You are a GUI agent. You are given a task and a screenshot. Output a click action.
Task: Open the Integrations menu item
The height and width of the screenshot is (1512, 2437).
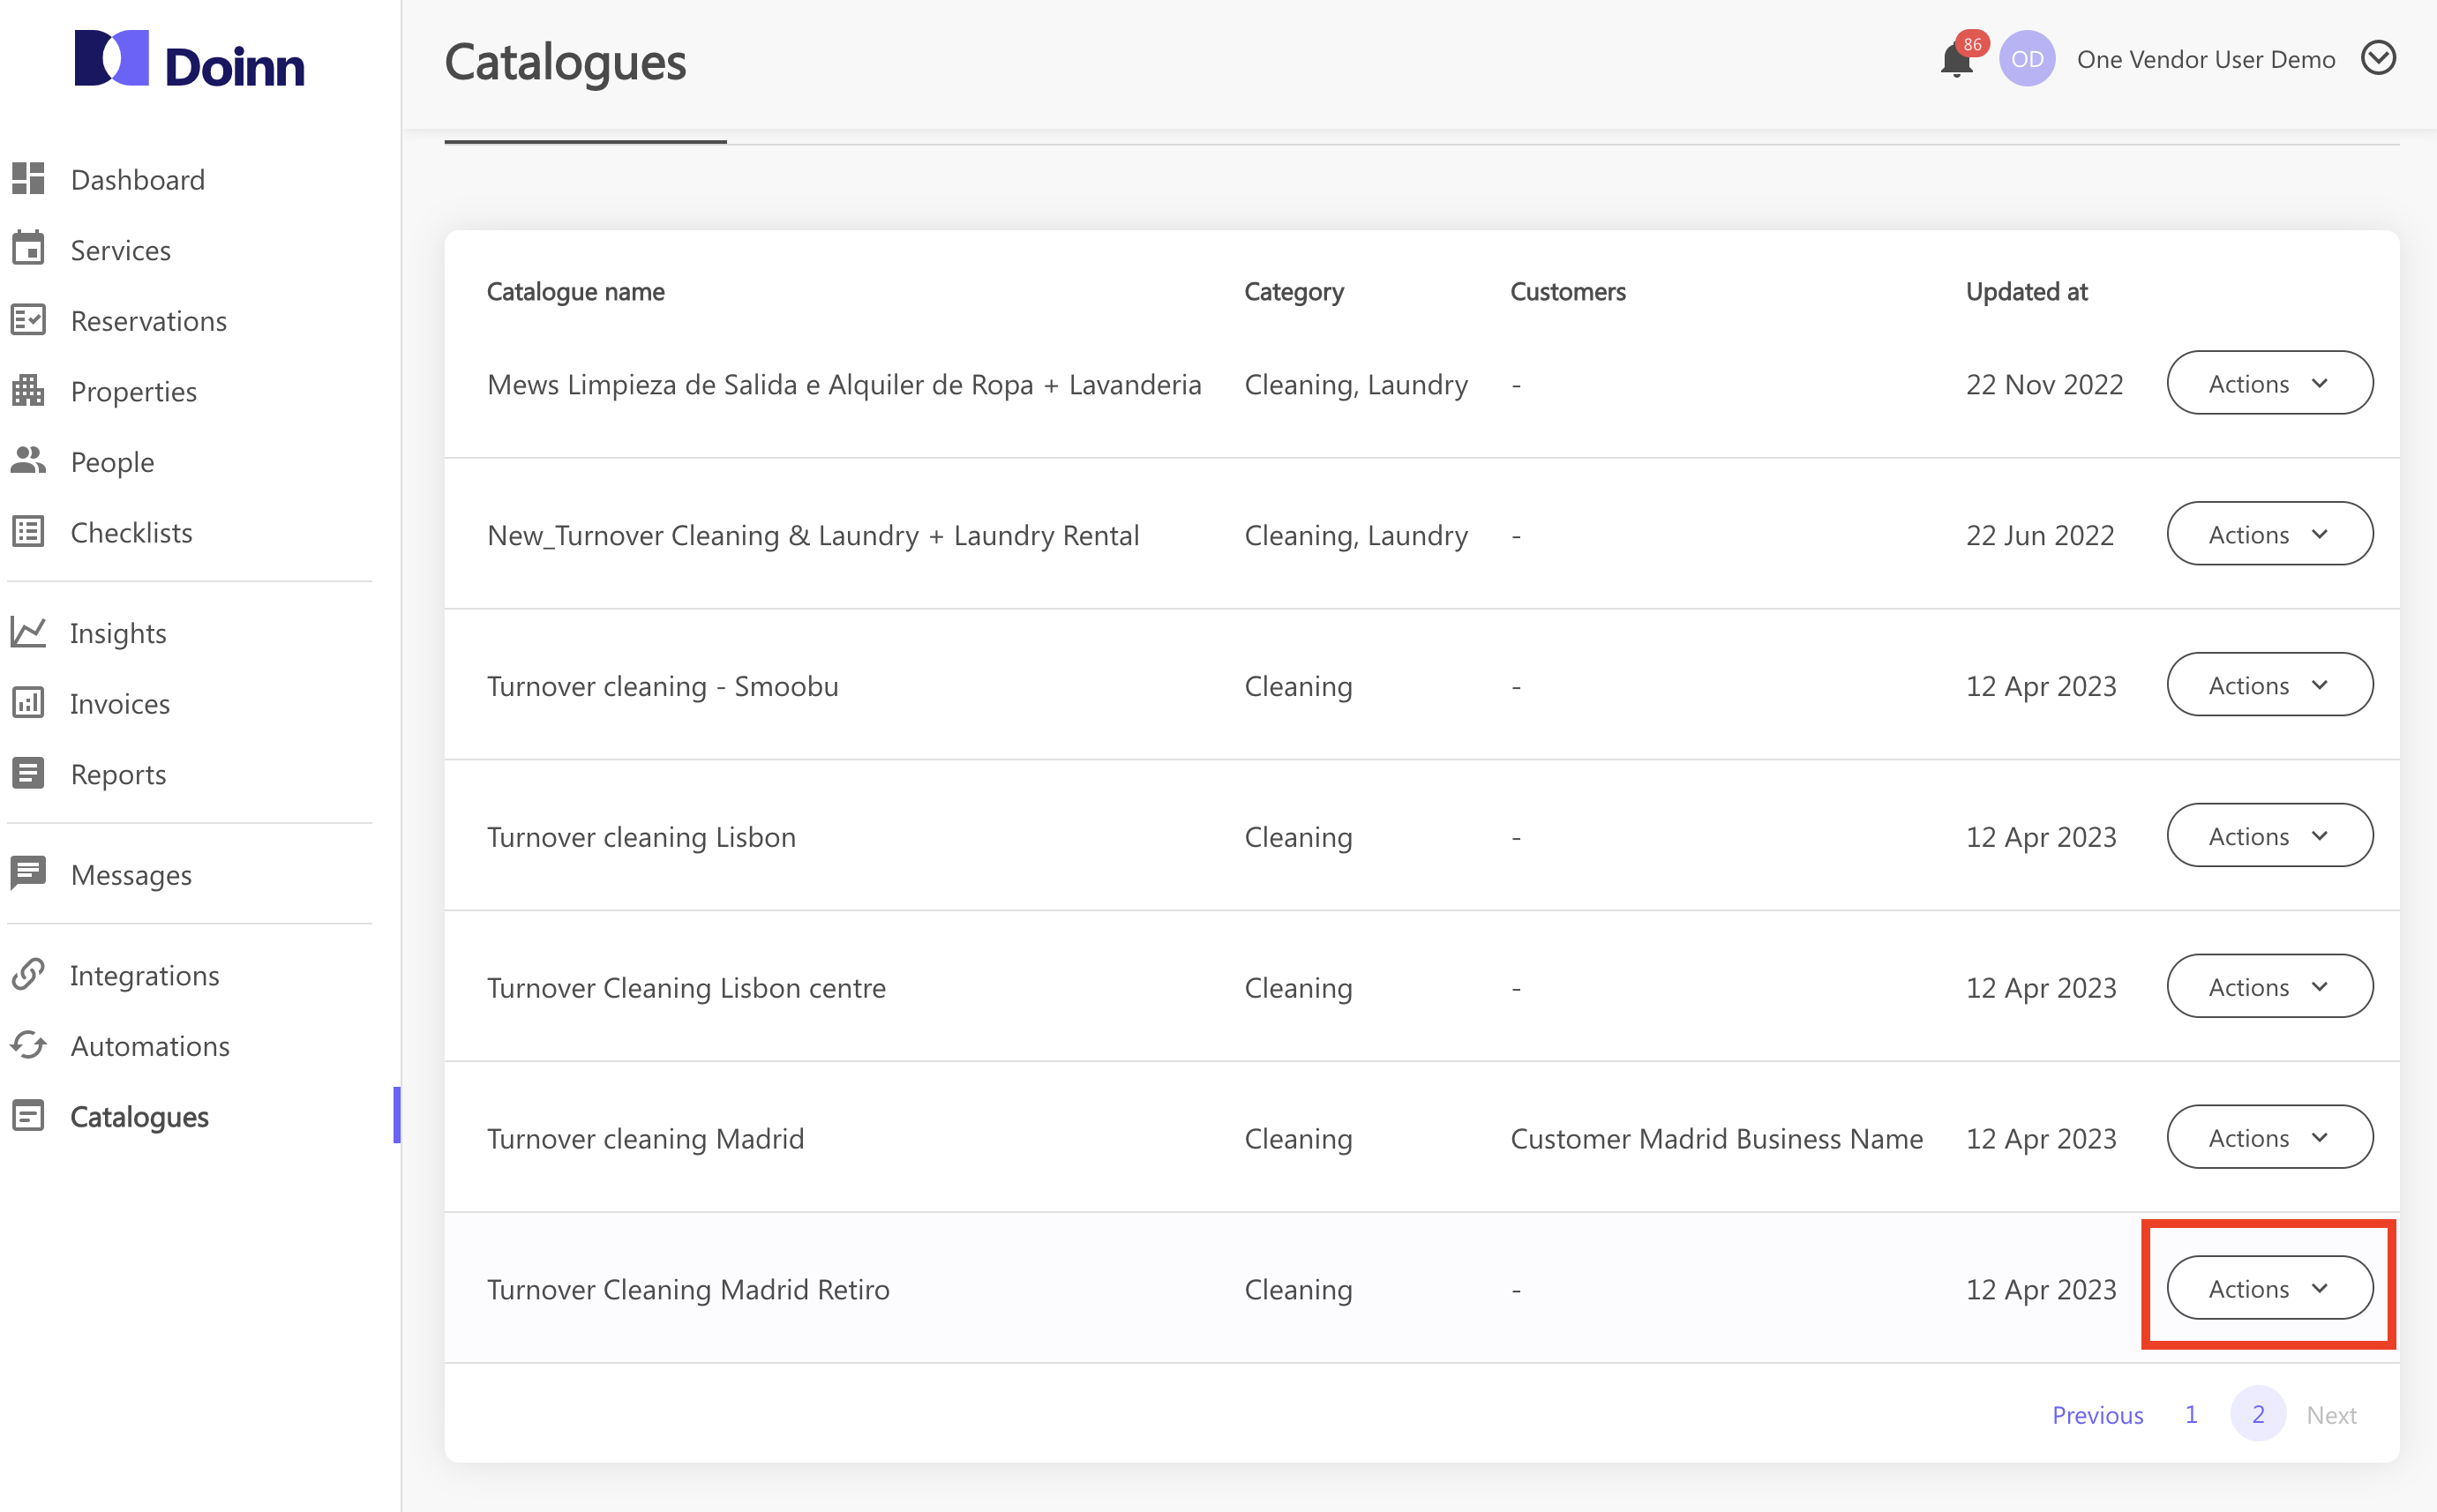(x=144, y=976)
